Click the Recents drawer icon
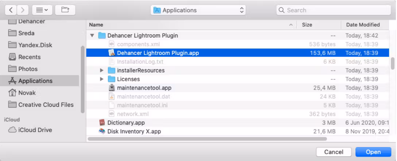The height and width of the screenshot is (161, 397). (12, 57)
